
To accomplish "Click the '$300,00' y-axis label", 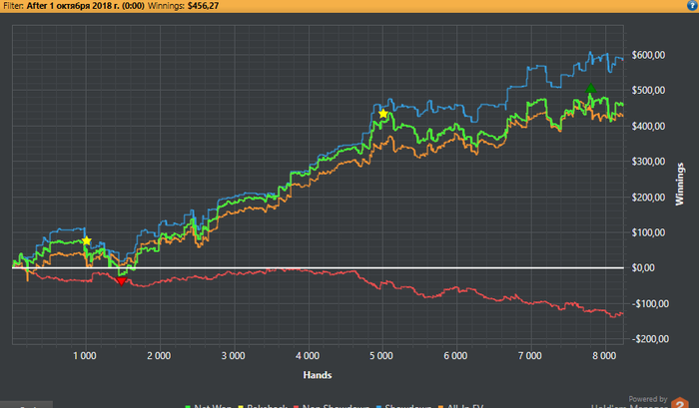I will tap(648, 162).
